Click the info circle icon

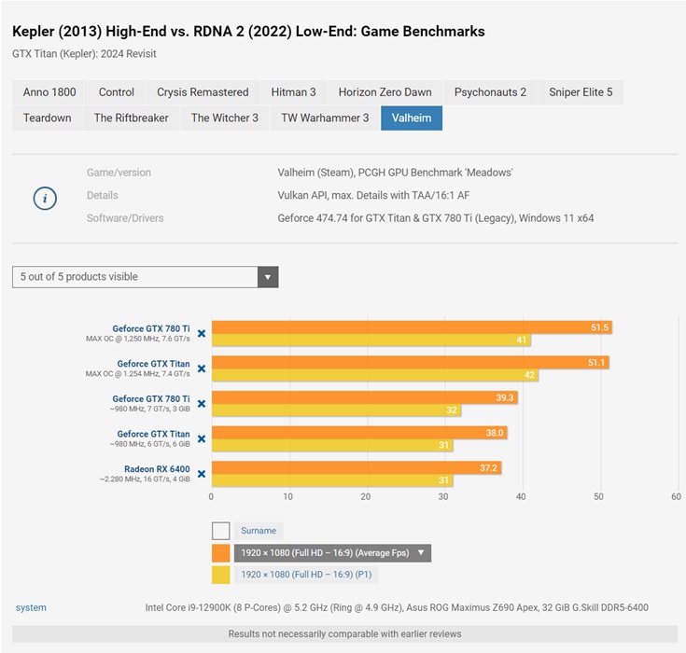(45, 198)
